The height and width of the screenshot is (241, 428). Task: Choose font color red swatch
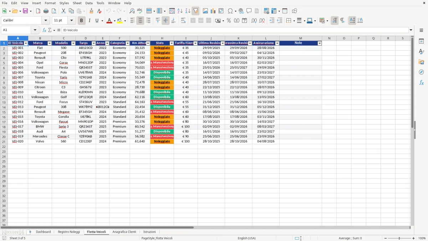(x=109, y=21)
